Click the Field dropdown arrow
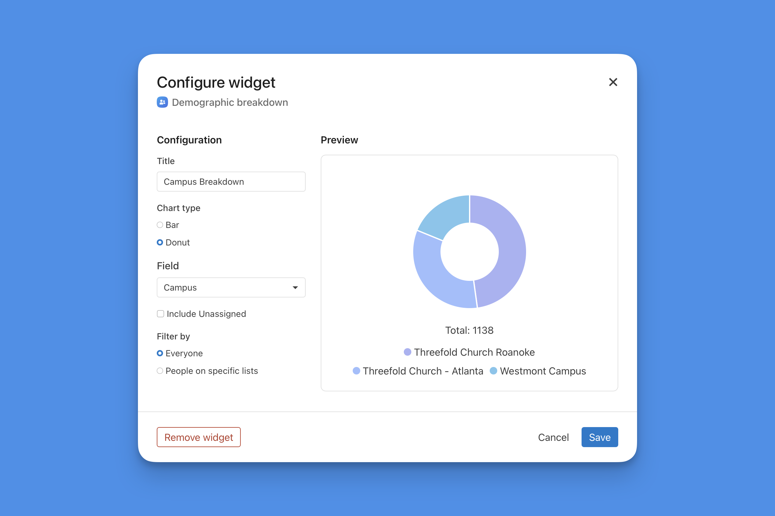The image size is (775, 516). (295, 288)
